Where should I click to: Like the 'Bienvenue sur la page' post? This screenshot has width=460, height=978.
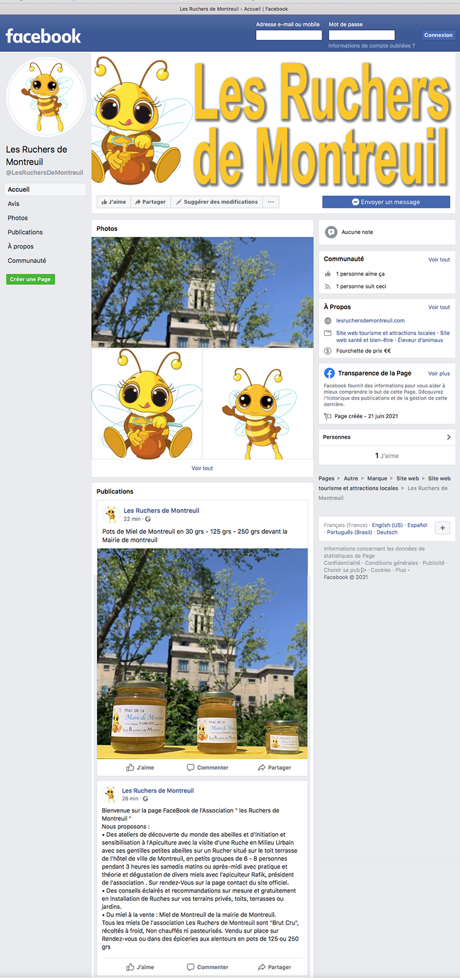140,967
